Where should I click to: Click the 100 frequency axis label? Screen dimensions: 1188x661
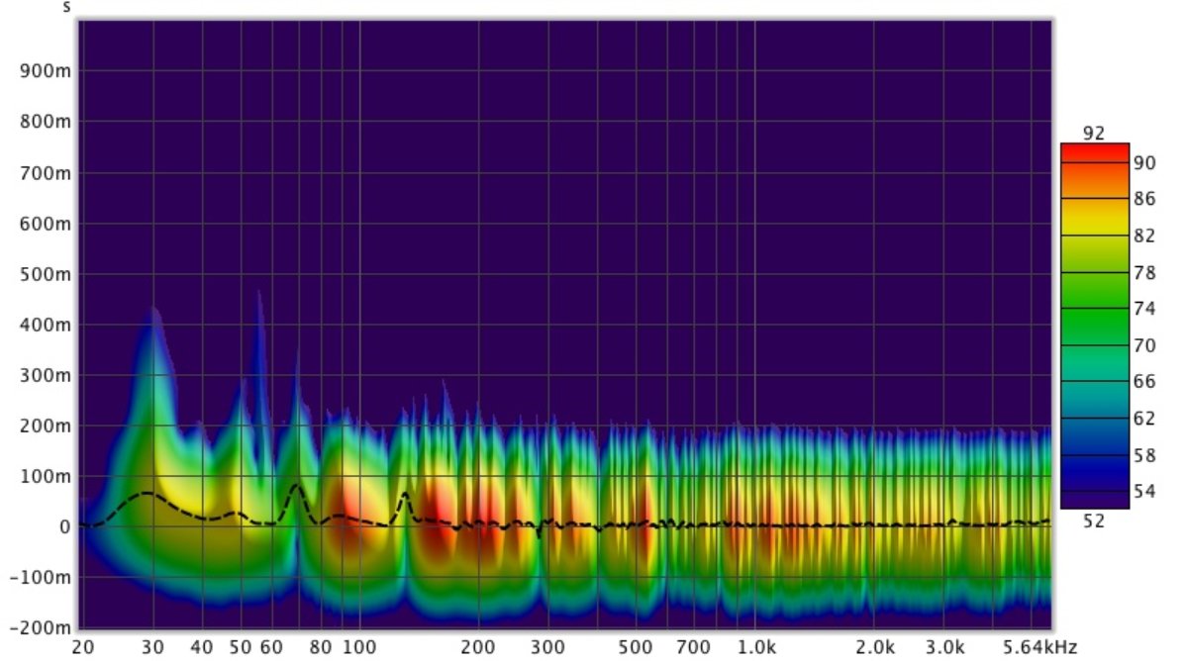358,647
